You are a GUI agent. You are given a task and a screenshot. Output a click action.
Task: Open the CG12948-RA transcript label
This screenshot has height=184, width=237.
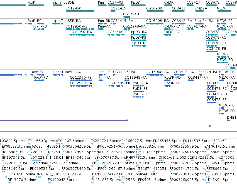click(x=134, y=26)
